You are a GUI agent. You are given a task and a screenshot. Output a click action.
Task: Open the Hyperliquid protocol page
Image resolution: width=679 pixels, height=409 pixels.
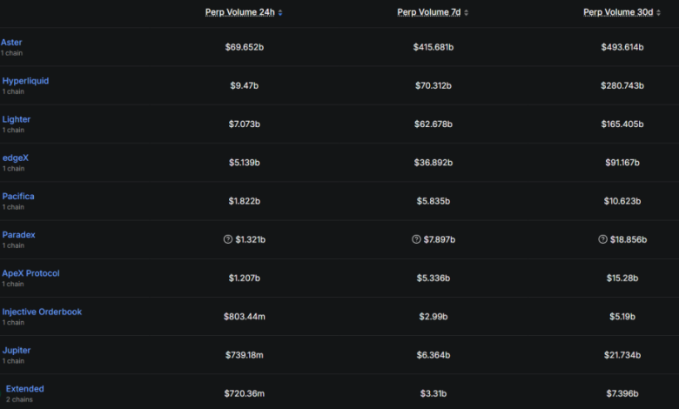25,81
